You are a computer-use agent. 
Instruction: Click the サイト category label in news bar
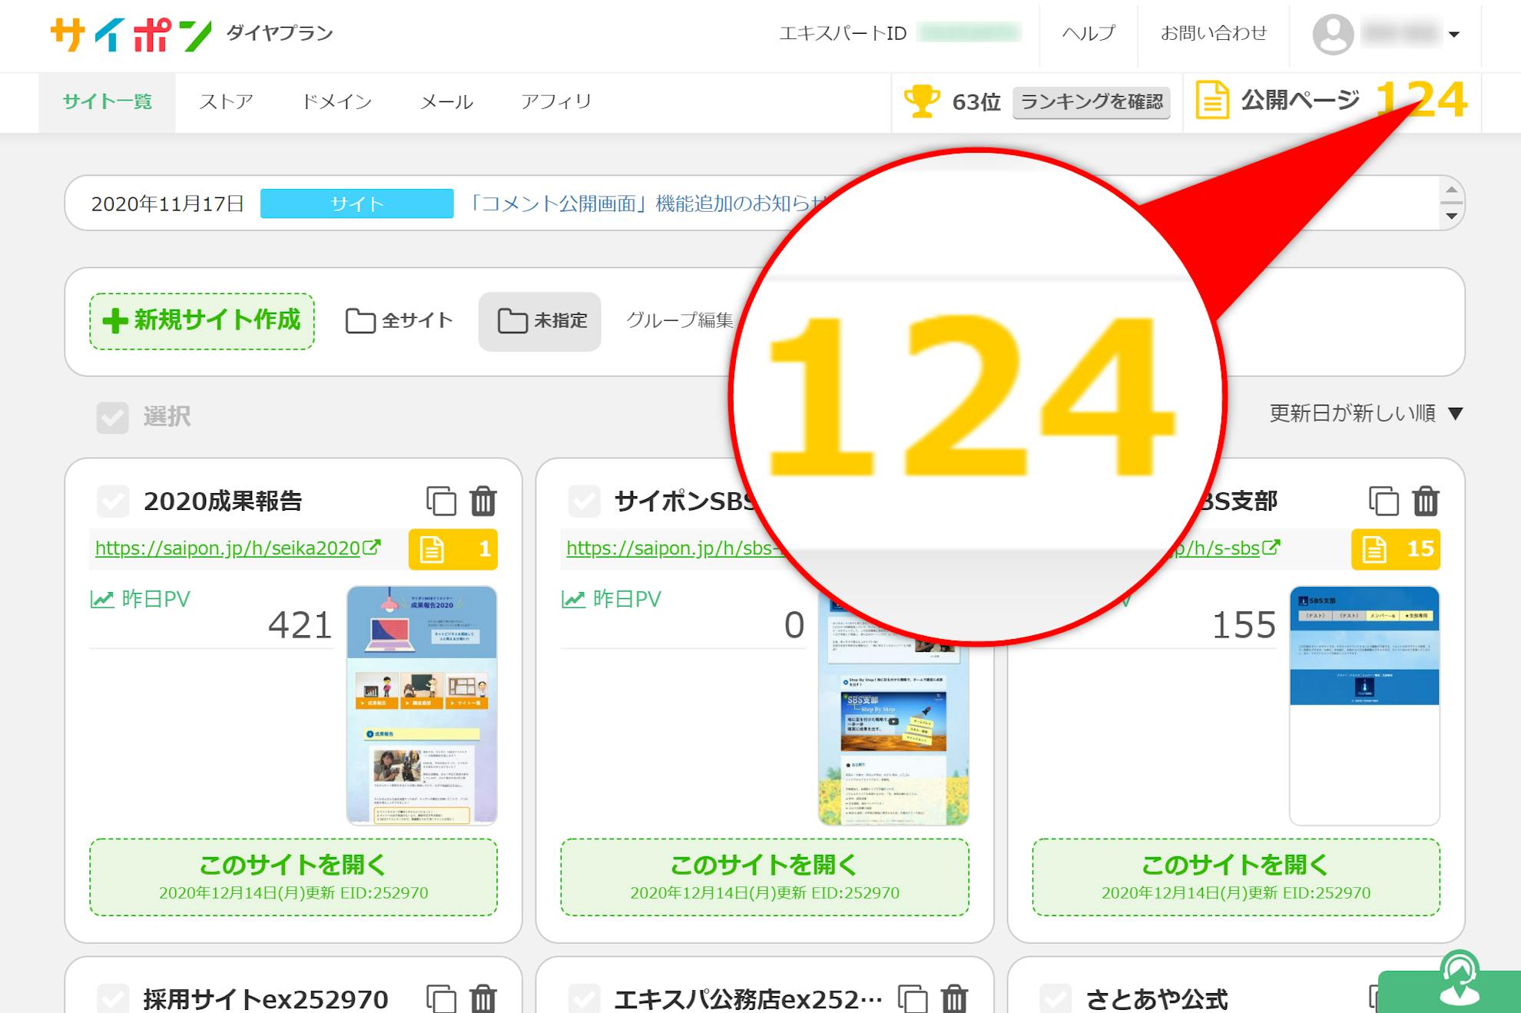tap(357, 204)
